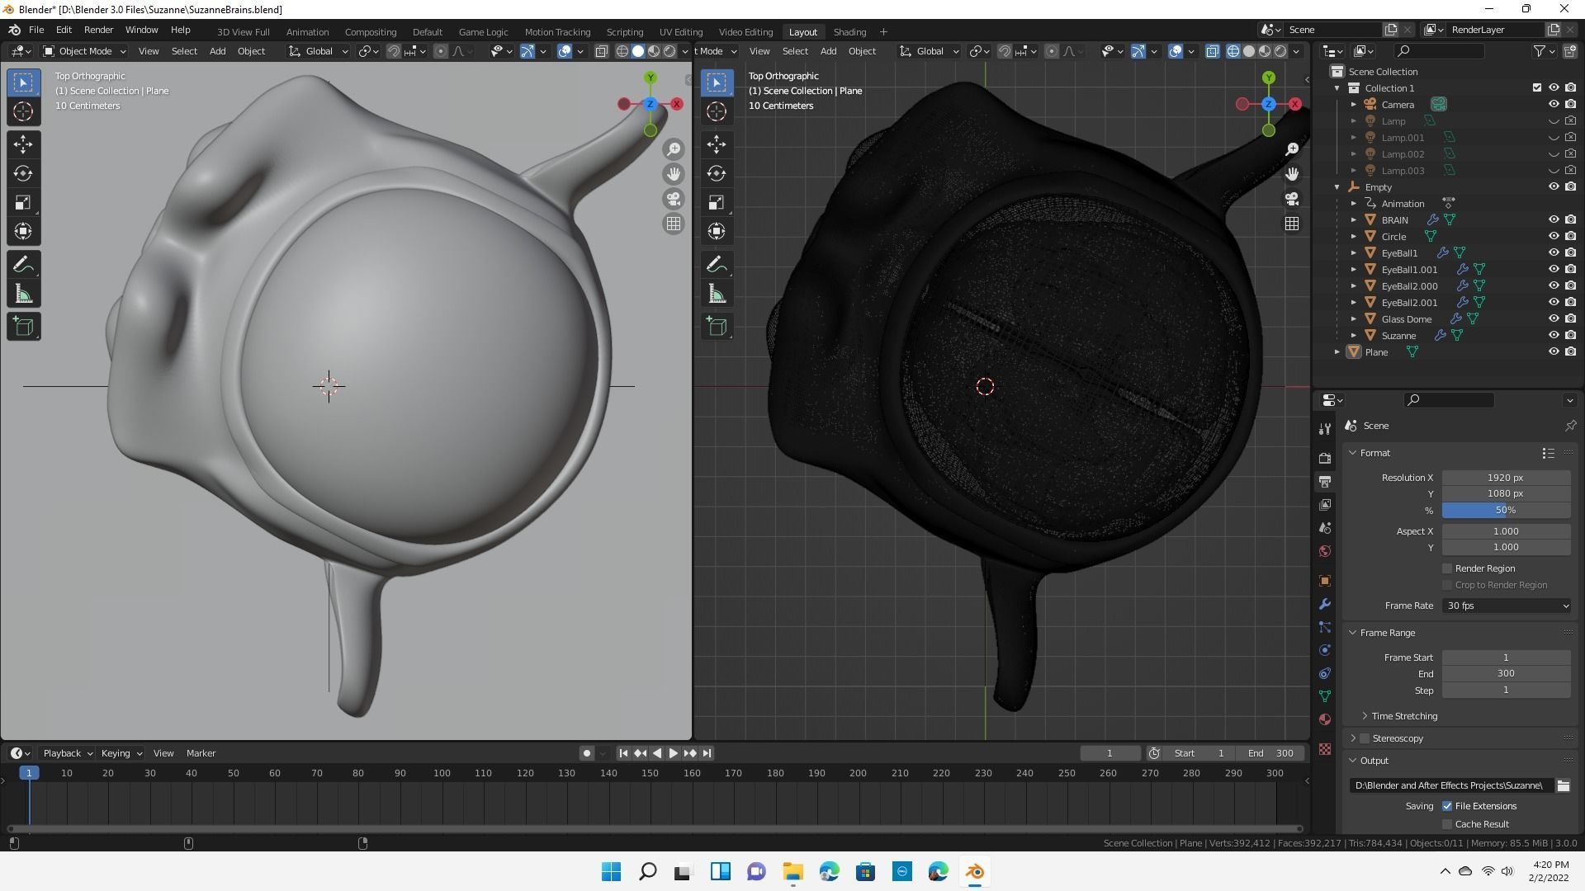Select the Transform tool in left viewport

pyautogui.click(x=23, y=231)
